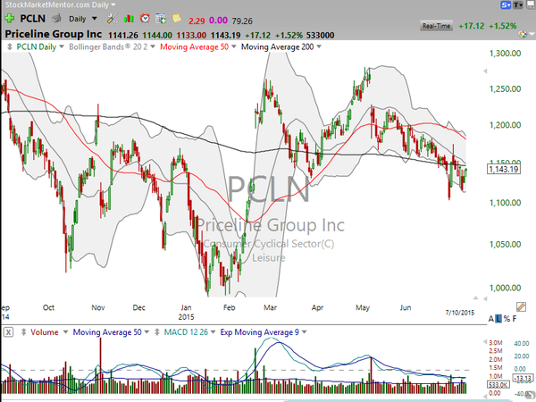
Task: Select the % percent scale option
Action: [x=507, y=319]
